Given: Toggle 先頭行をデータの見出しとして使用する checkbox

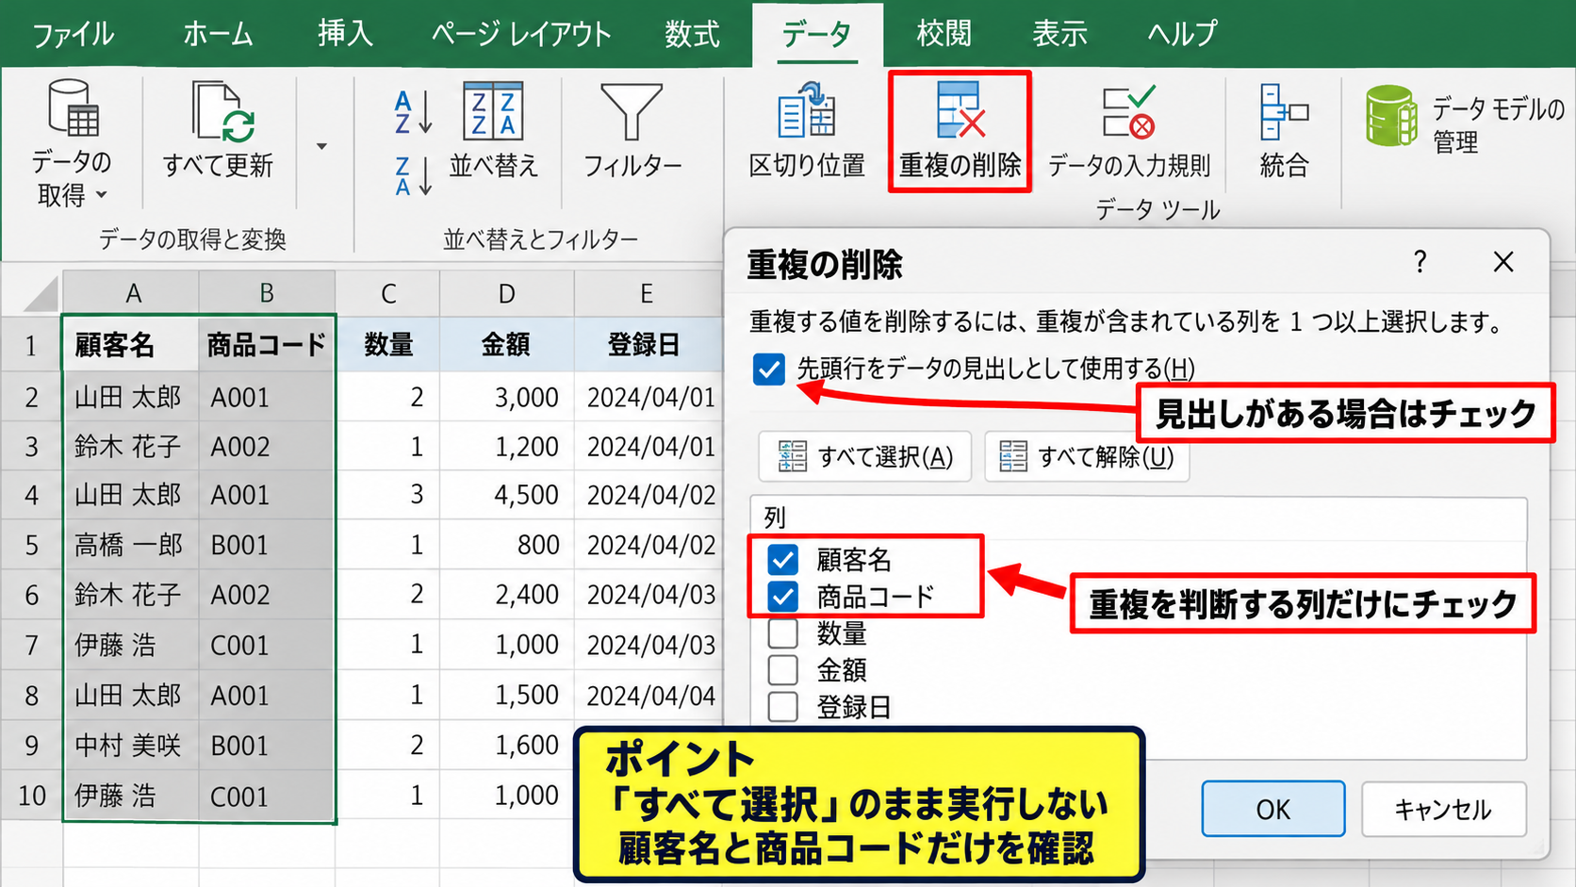Looking at the screenshot, I should tap(769, 369).
